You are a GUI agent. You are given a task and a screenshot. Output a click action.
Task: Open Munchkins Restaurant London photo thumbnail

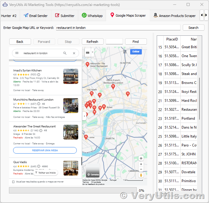pos(71,106)
